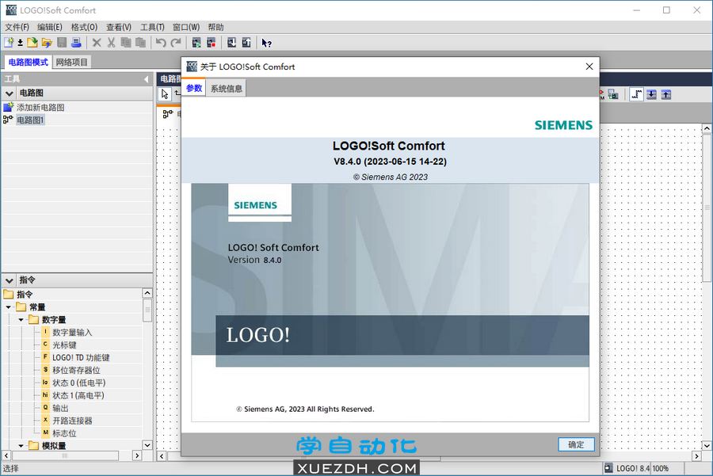Click the Cut scissors icon

click(x=111, y=43)
